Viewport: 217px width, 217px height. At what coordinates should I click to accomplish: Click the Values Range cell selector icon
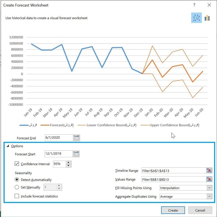tap(209, 179)
